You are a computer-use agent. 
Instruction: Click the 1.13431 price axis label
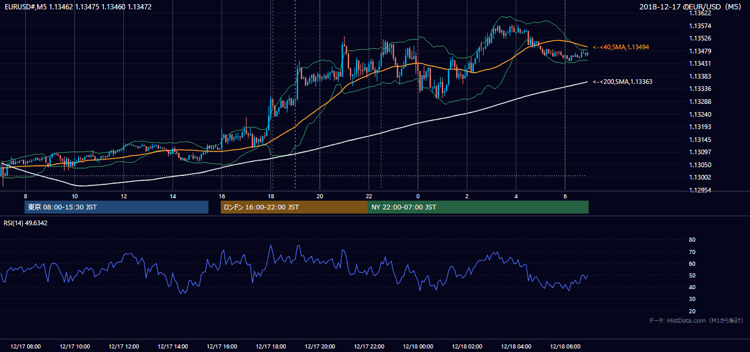(701, 63)
